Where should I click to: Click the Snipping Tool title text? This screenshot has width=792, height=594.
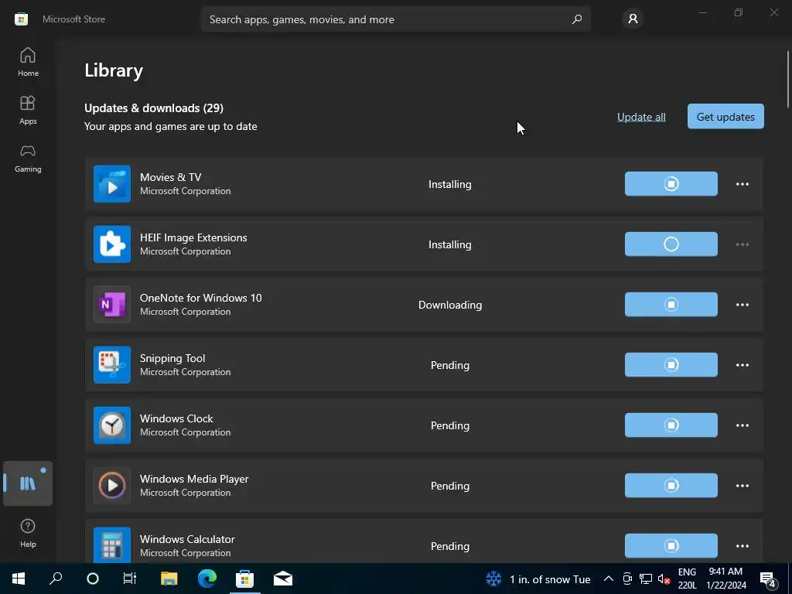pos(172,358)
